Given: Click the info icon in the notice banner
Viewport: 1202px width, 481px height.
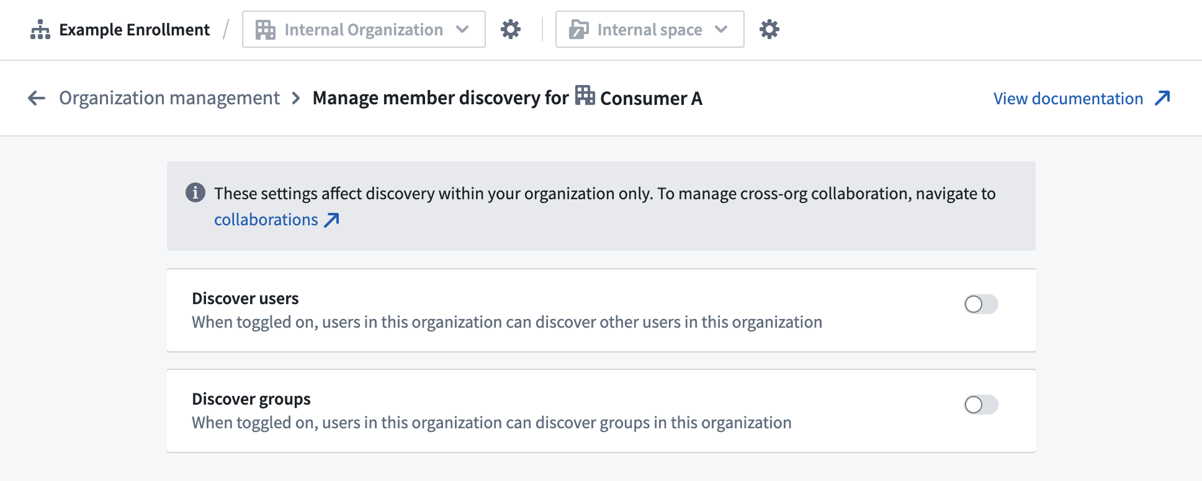Looking at the screenshot, I should 195,193.
